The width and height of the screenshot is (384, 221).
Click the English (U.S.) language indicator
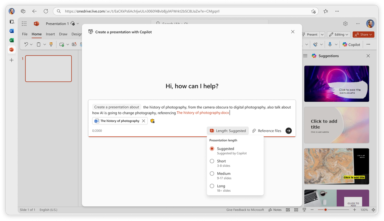48,210
